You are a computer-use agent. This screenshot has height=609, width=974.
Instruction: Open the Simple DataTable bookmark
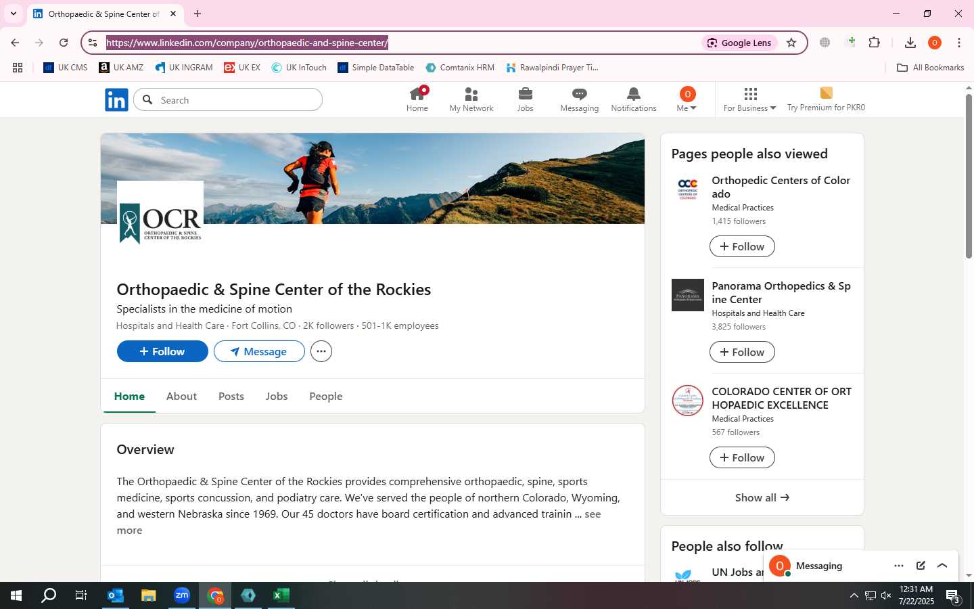point(376,68)
